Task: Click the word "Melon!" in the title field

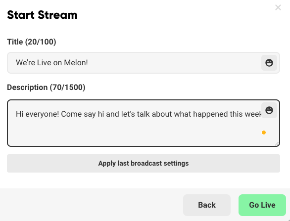Action: click(x=76, y=63)
